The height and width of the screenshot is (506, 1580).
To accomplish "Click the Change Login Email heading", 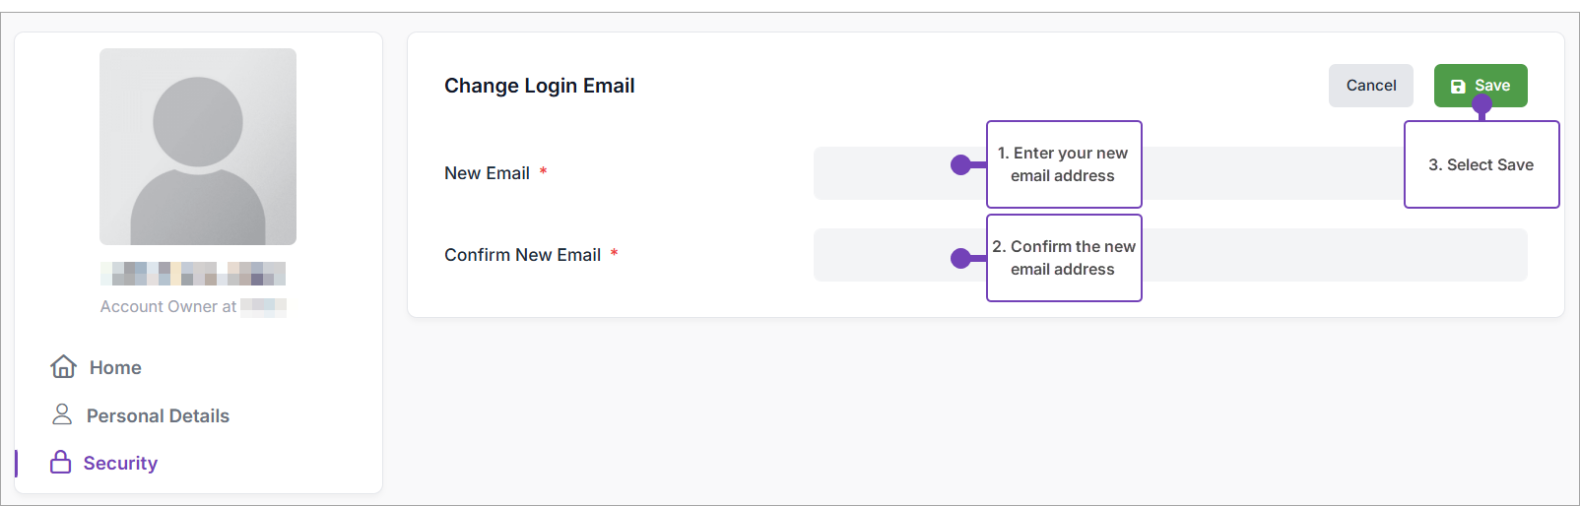I will [539, 86].
